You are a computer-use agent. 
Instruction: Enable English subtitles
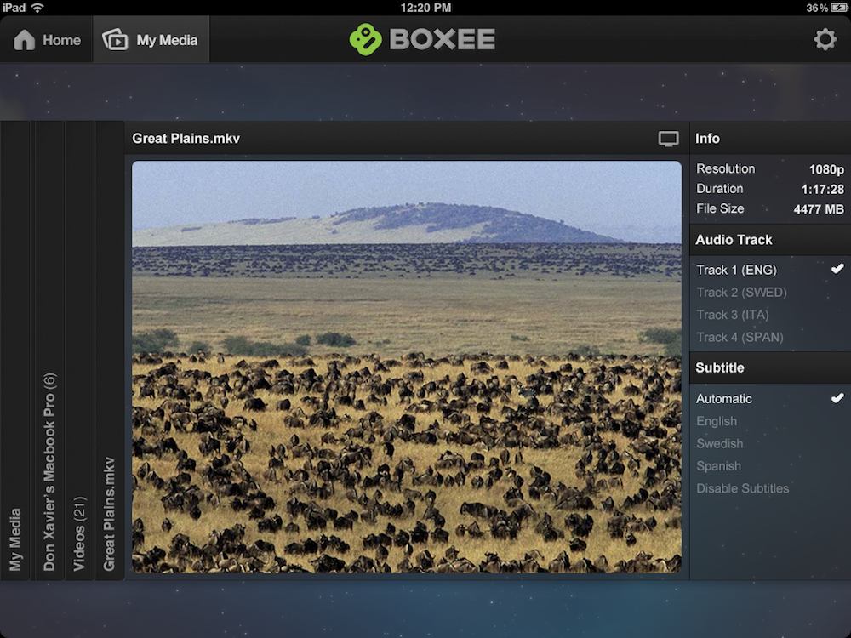point(717,421)
